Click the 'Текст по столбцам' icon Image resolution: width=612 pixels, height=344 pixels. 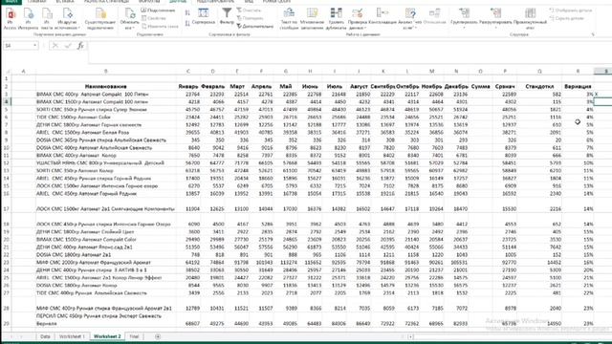(289, 19)
